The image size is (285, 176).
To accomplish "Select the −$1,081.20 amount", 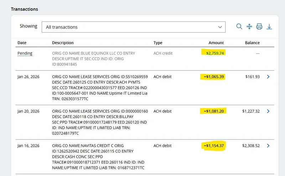I will [x=214, y=111].
